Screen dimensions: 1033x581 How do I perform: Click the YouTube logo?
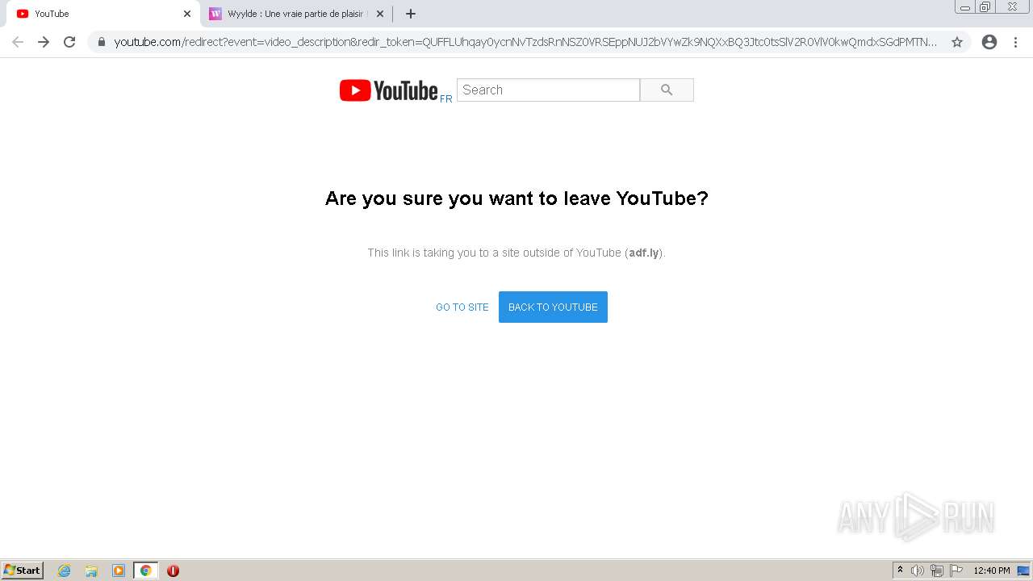pyautogui.click(x=388, y=90)
